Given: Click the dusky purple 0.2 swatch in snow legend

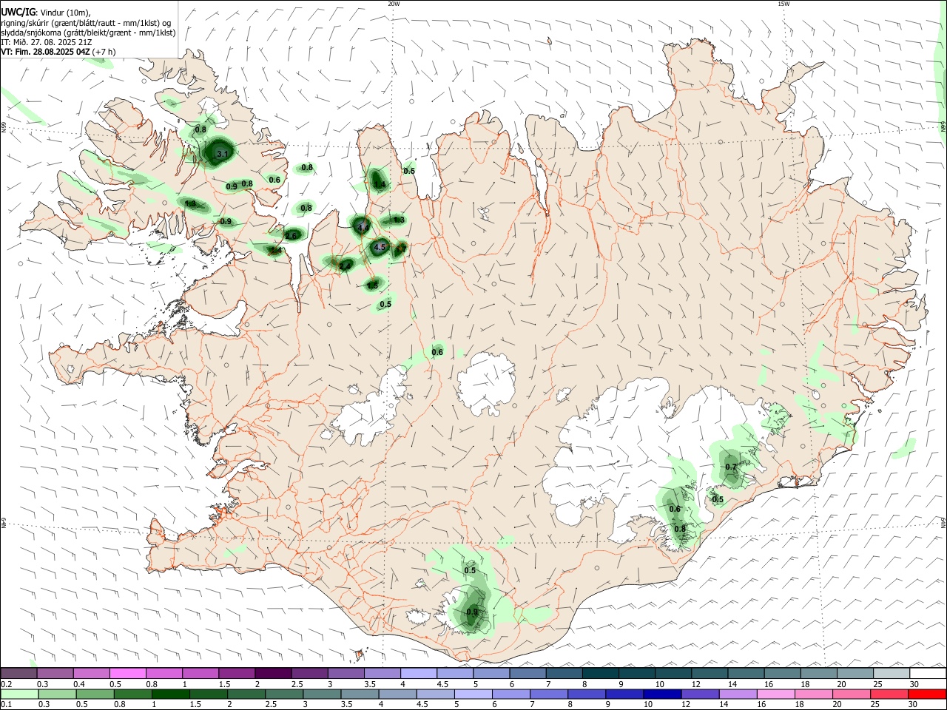Looking at the screenshot, I should point(19,673).
